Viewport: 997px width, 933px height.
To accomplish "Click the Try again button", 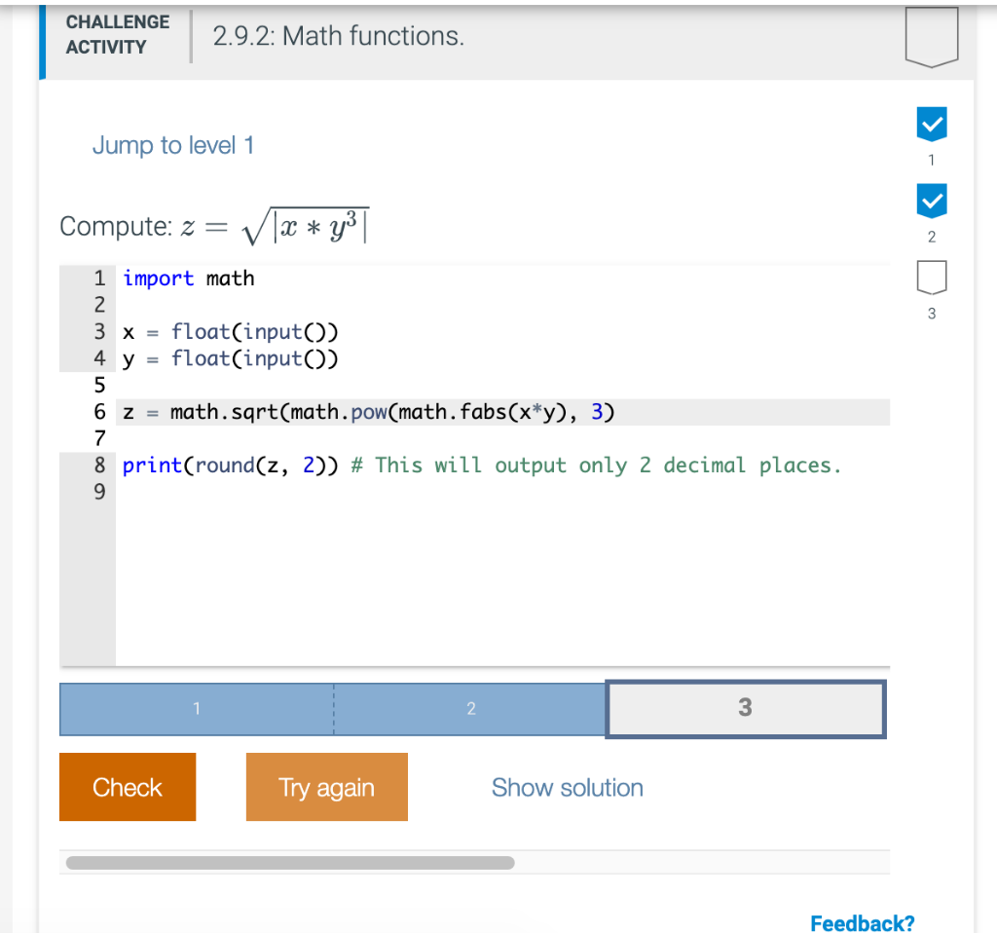I will (327, 787).
